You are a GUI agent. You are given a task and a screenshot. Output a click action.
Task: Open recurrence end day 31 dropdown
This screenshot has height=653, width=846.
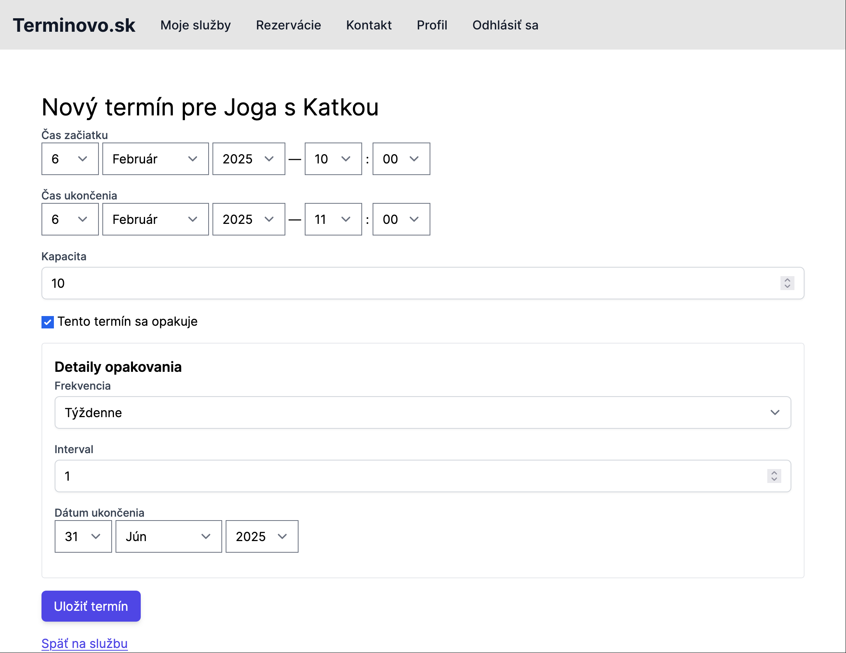pos(83,536)
